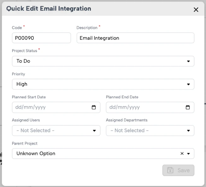
Task: Click the Project Status label
Action: click(x=24, y=51)
